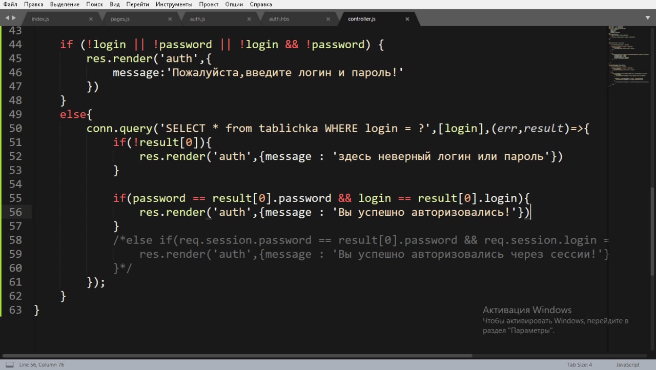Select the controller.js tab

362,19
